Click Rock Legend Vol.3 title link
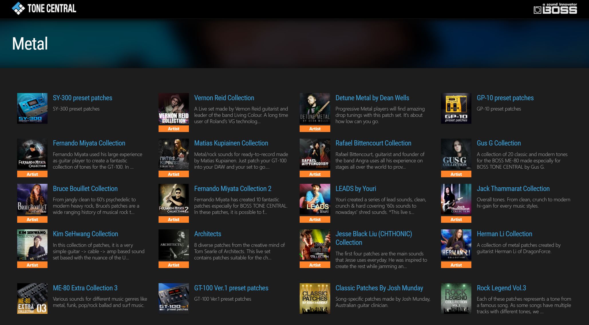This screenshot has width=589, height=325. coord(501,288)
